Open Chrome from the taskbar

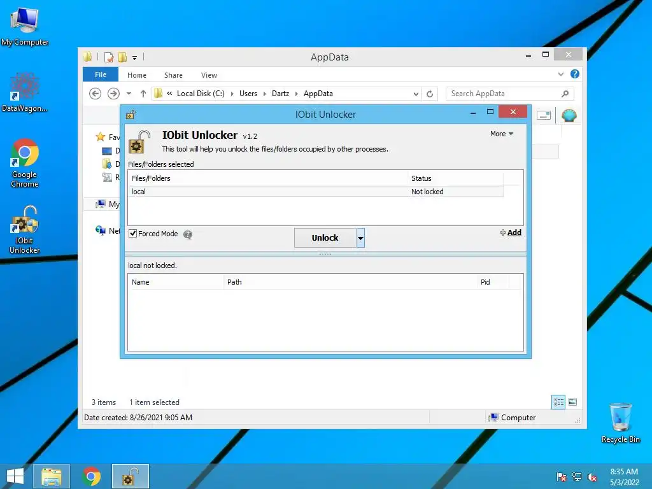[x=91, y=476]
